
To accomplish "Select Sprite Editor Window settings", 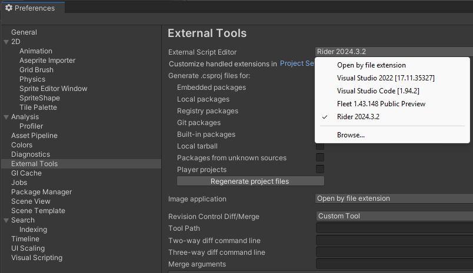I will [54, 89].
